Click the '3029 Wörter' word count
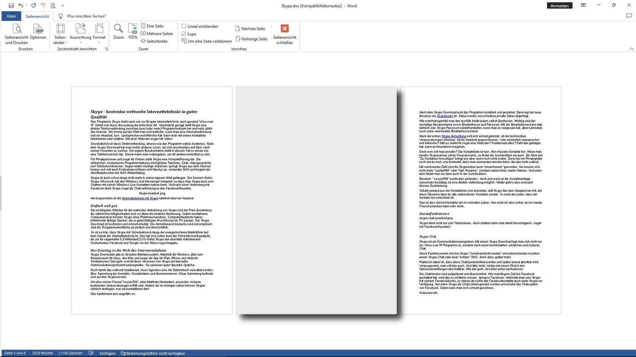Screen dimensions: 636x357 (x=42, y=353)
